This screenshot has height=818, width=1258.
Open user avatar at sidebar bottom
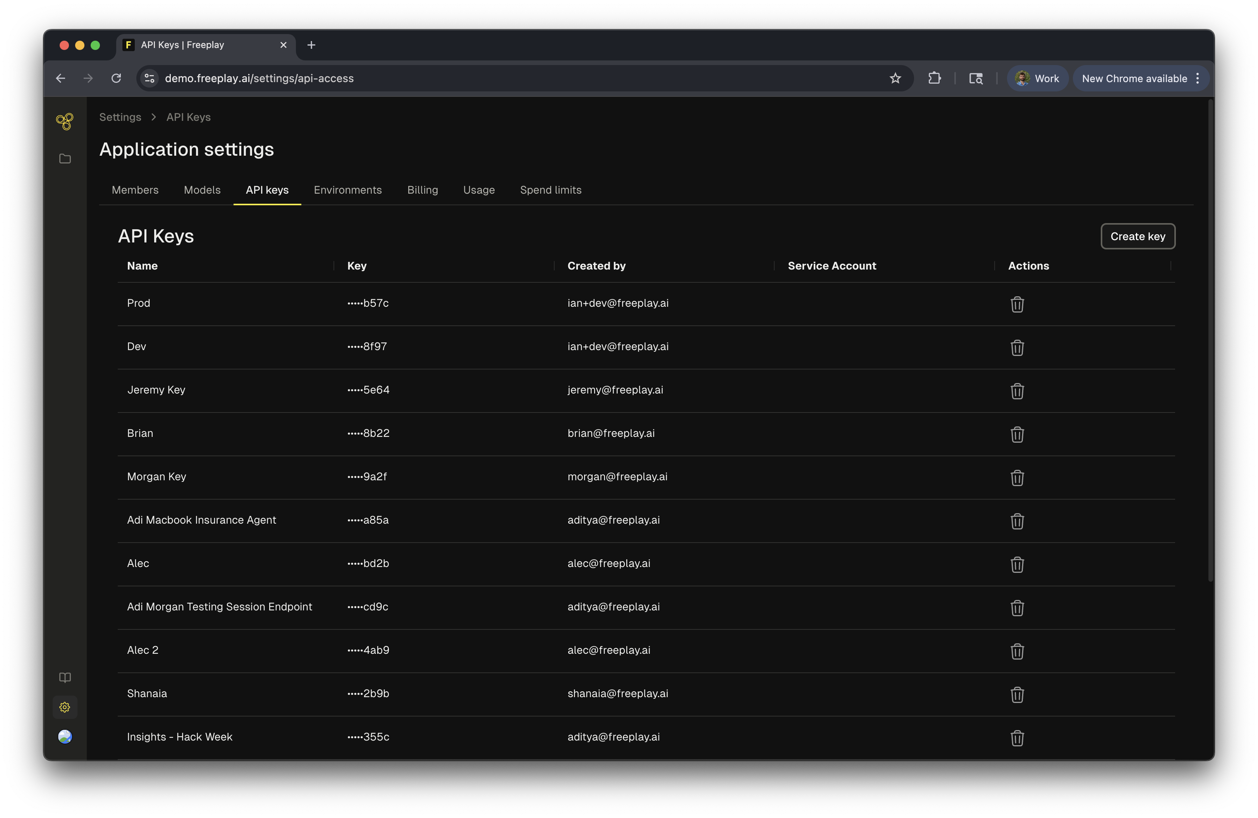64,737
